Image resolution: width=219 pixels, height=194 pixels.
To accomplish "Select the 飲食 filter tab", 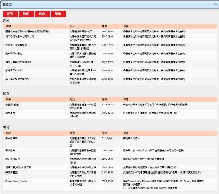I will click(42, 14).
